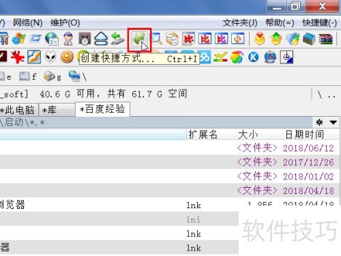Select the folder row dated 2018/06/12
This screenshot has height=256, width=341.
pyautogui.click(x=170, y=148)
